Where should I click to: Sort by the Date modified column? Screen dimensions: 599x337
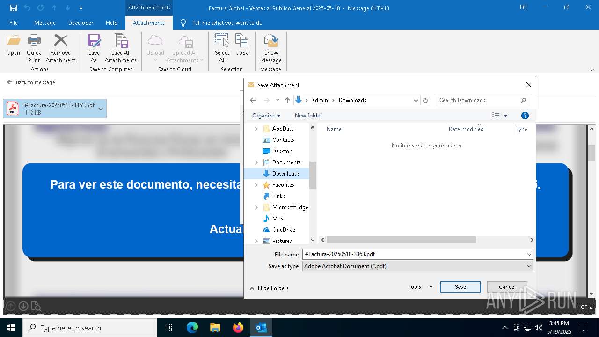[x=480, y=129]
